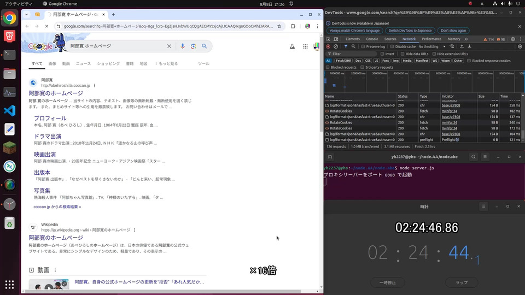Open the Terminal from the Ubuntu dock
Image resolution: width=525 pixels, height=295 pixels.
[9, 55]
